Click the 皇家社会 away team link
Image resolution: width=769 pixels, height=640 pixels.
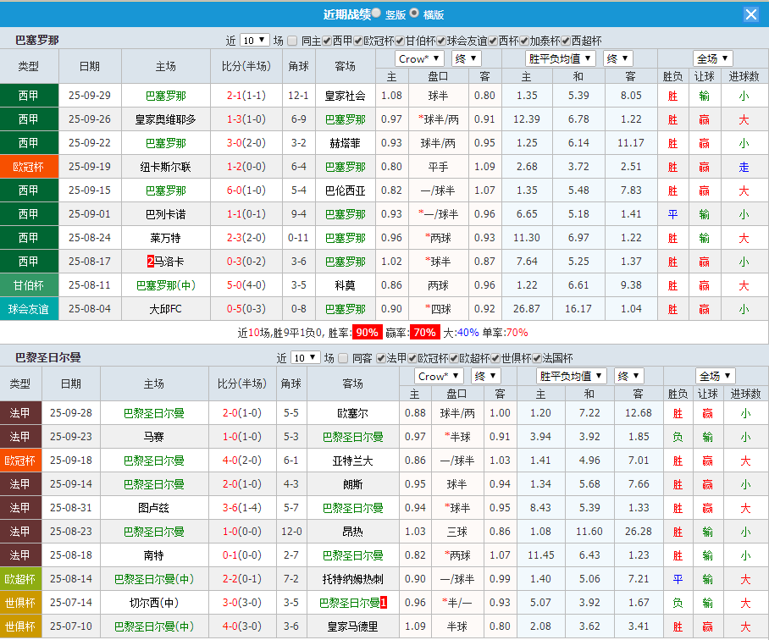pyautogui.click(x=345, y=96)
